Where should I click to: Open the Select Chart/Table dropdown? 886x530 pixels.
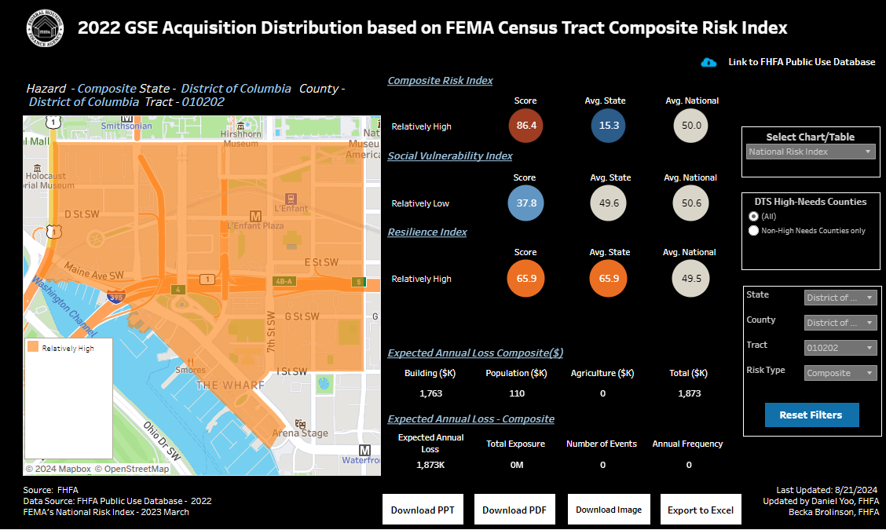[x=811, y=152]
